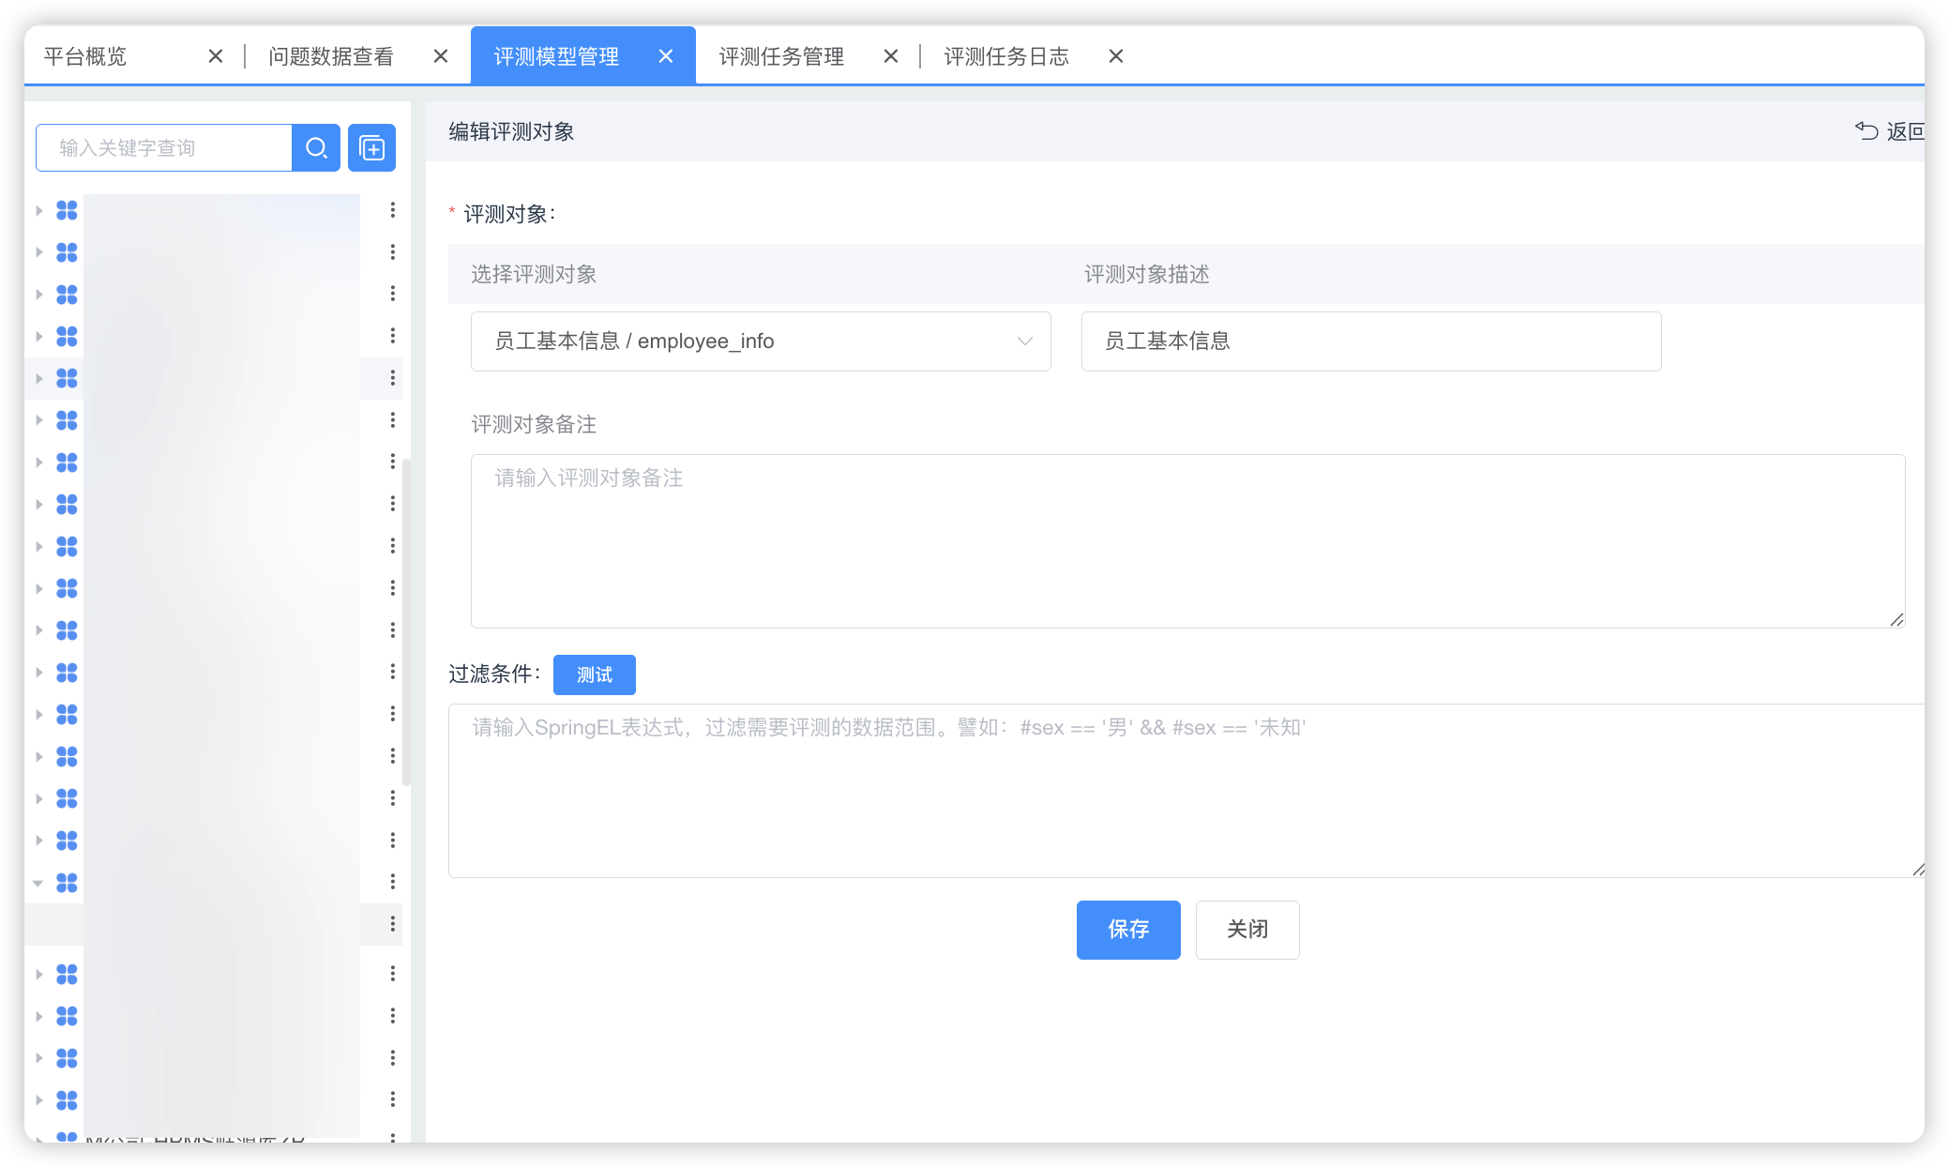The image size is (1949, 1167).
Task: Close the 平台概览 tab
Action: (x=216, y=56)
